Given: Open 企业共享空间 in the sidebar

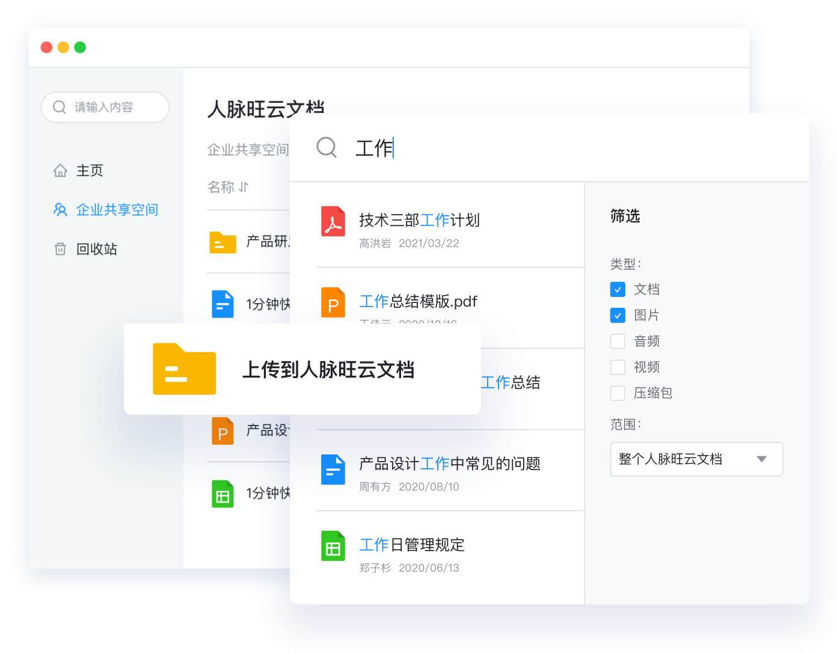Looking at the screenshot, I should click(x=117, y=210).
